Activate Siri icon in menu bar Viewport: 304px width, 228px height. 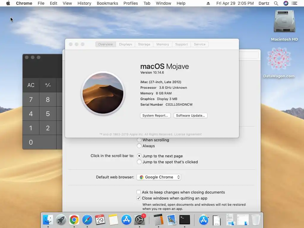[x=286, y=3]
